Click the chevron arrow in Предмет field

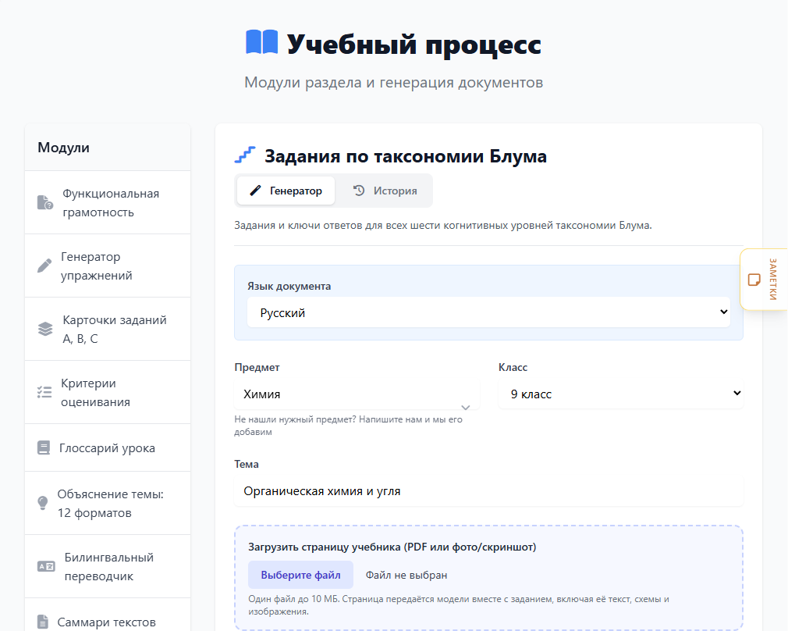pyautogui.click(x=466, y=407)
